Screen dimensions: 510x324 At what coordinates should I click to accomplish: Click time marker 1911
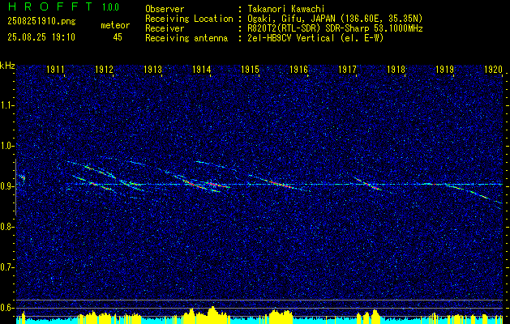[55, 69]
